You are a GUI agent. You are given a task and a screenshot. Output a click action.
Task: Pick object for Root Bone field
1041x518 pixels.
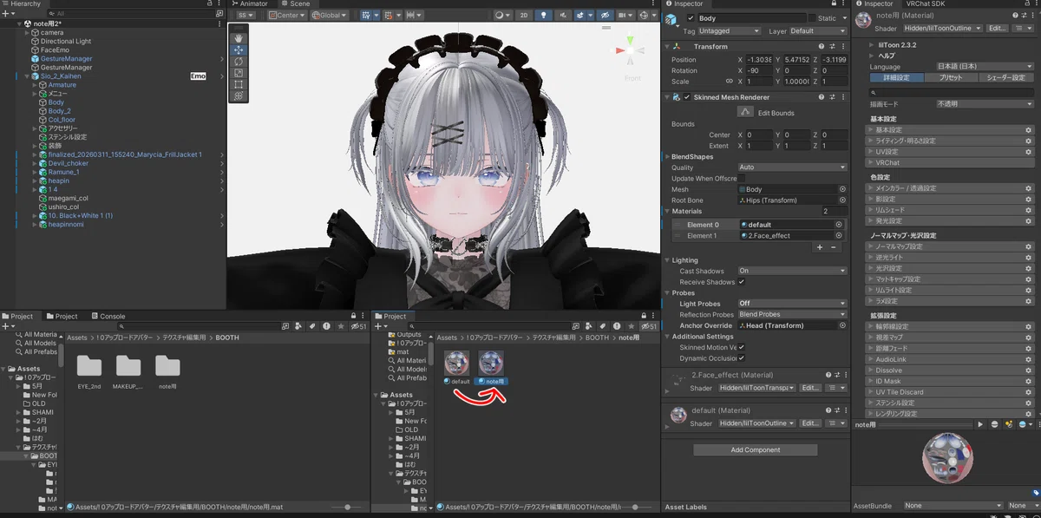click(x=842, y=200)
